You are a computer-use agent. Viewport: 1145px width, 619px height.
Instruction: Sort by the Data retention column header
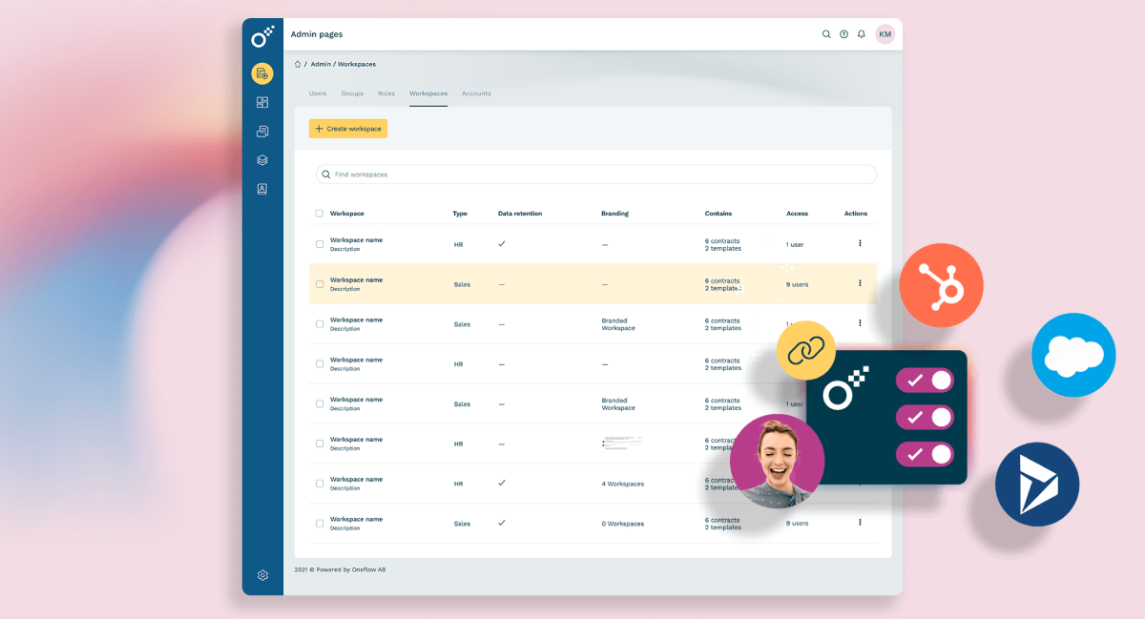(520, 214)
